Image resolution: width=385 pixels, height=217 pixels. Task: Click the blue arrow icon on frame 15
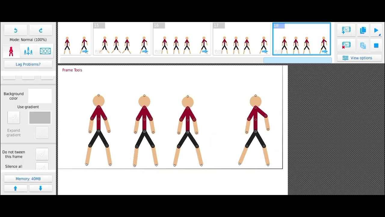click(145, 52)
